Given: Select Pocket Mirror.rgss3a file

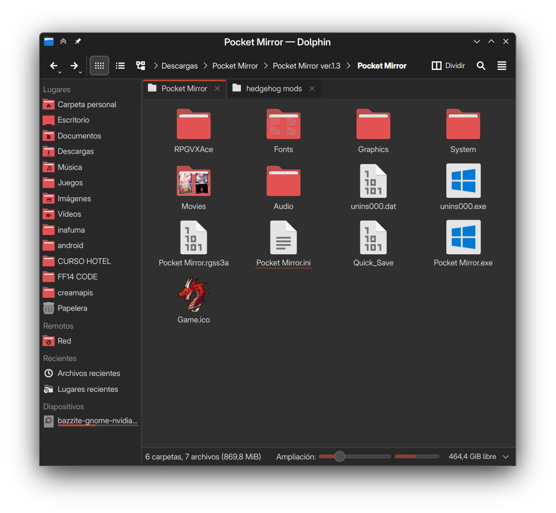Looking at the screenshot, I should coord(194,244).
